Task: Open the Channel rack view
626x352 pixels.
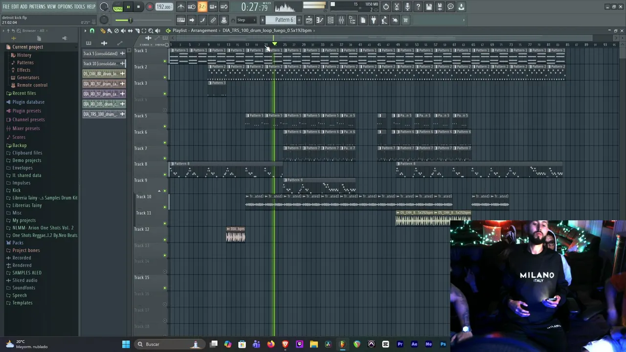Action: point(330,20)
